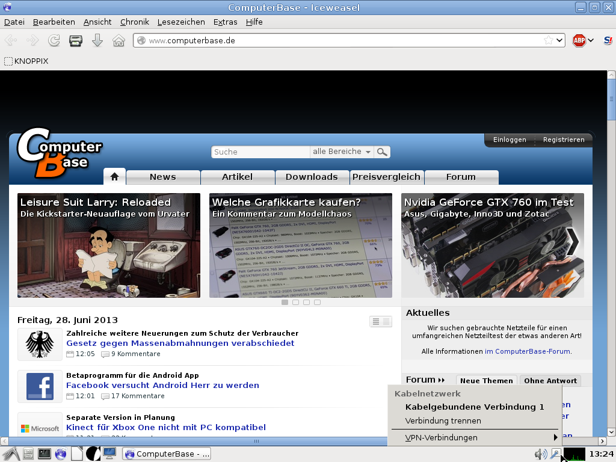Click the black-and-white circle taskbar icon

93,454
